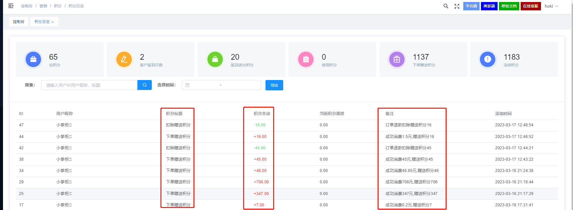Open the hoki user dropdown menu

point(551,6)
